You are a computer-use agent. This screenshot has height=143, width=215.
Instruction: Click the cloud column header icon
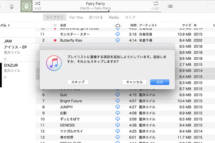click(x=118, y=25)
